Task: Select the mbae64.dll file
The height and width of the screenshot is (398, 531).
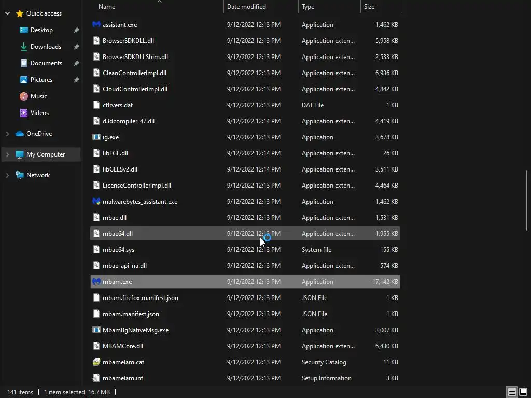Action: tap(245, 234)
